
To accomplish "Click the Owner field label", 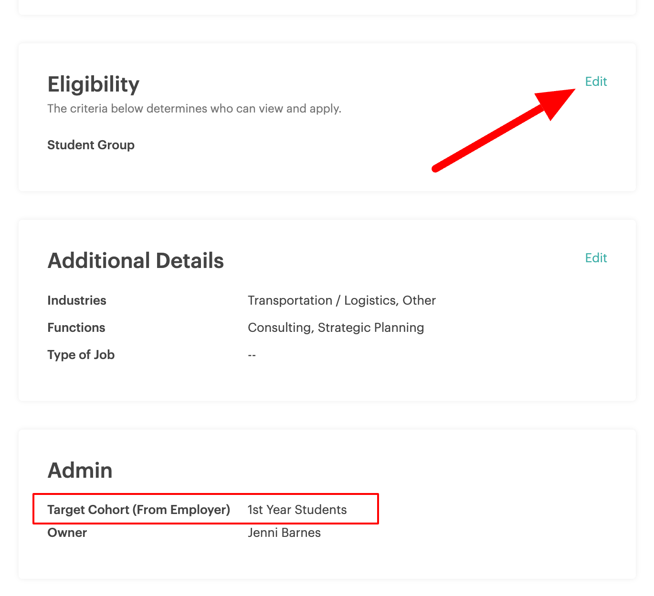I will [x=67, y=533].
